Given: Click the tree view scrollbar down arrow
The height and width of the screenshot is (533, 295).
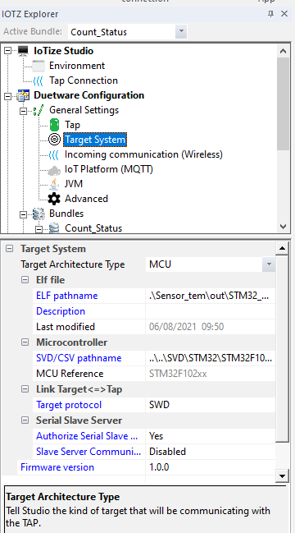Looking at the screenshot, I should tap(284, 227).
